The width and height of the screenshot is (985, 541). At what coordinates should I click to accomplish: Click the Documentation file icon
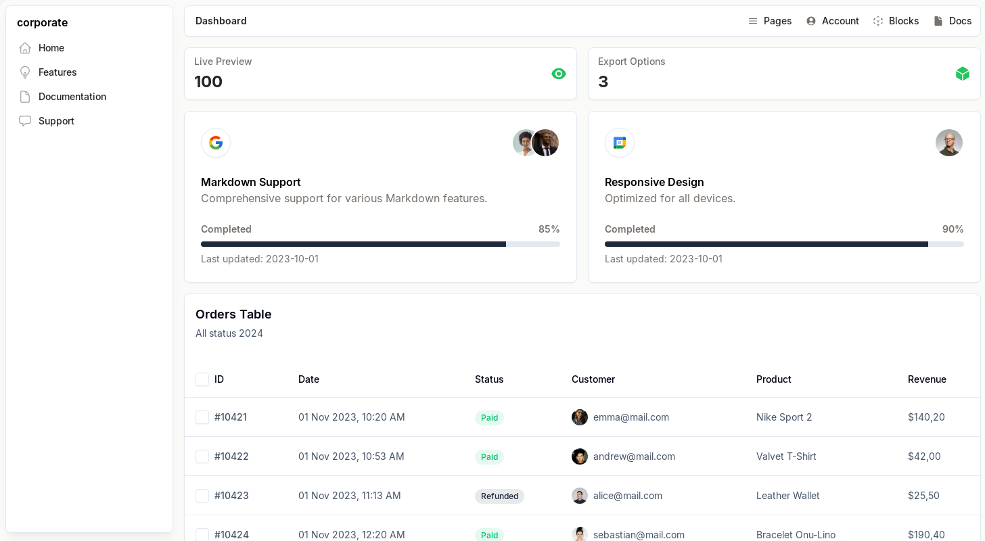[x=25, y=97]
